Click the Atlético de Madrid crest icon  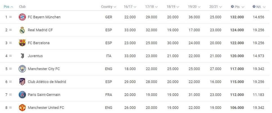pos(22,82)
